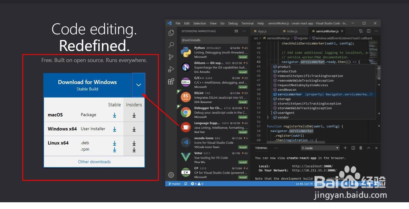Kill the terminal with the trash icon
Viewport: 409px width, 209px height.
tap(361, 148)
